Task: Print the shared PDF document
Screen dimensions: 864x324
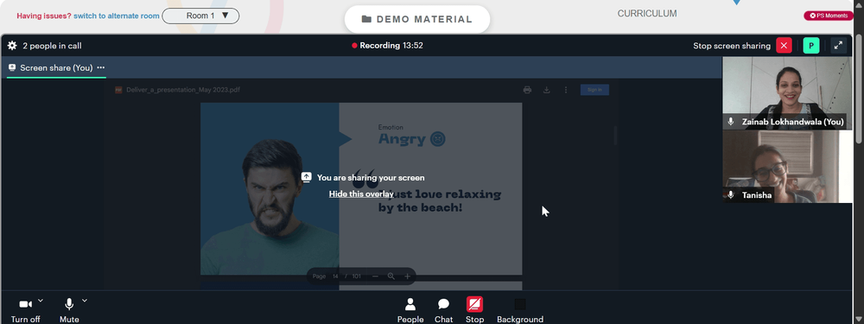Action: point(527,90)
